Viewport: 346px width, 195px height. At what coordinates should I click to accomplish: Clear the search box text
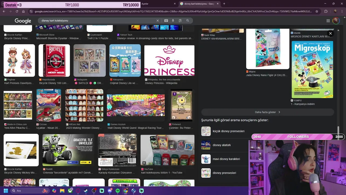(158, 21)
